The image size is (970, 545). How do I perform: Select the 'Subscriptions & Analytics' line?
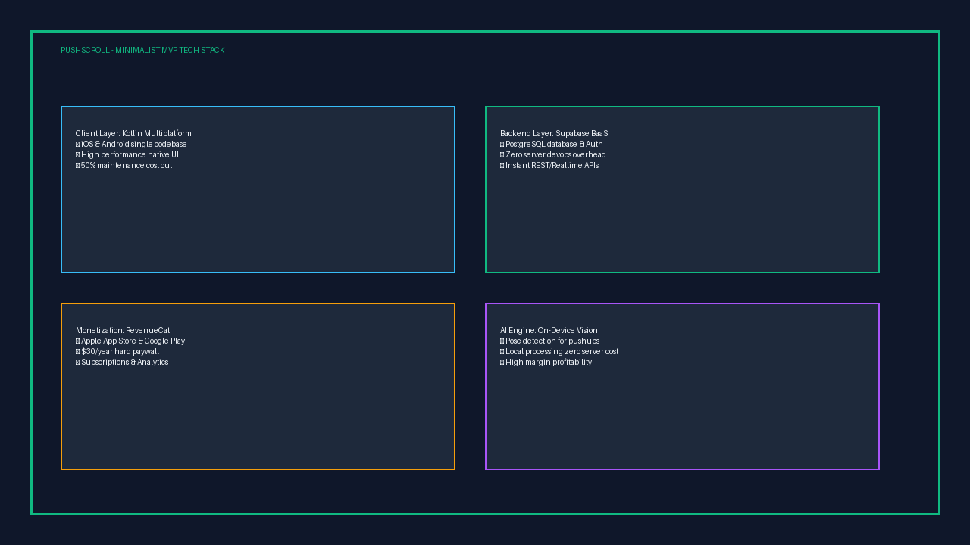pyautogui.click(x=122, y=363)
